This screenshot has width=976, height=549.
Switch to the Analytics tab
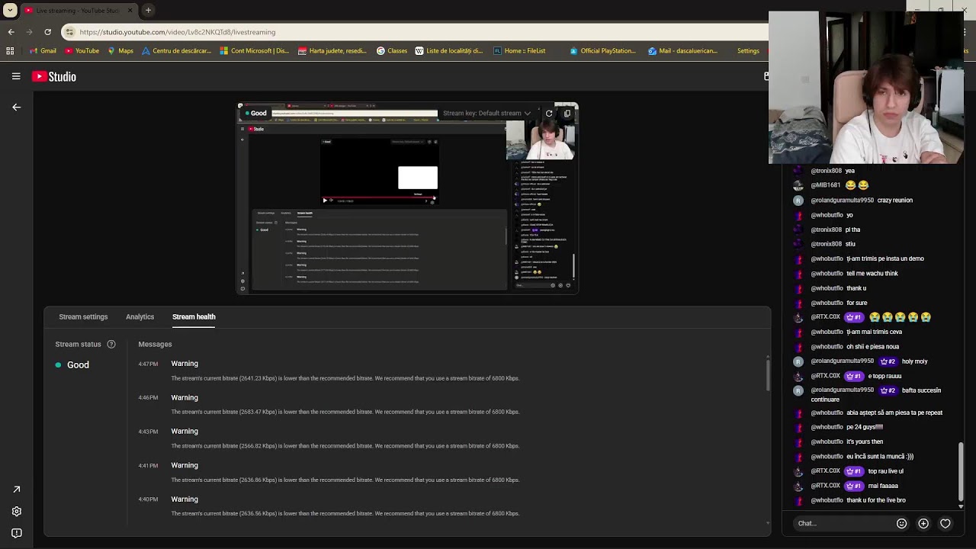tap(140, 317)
